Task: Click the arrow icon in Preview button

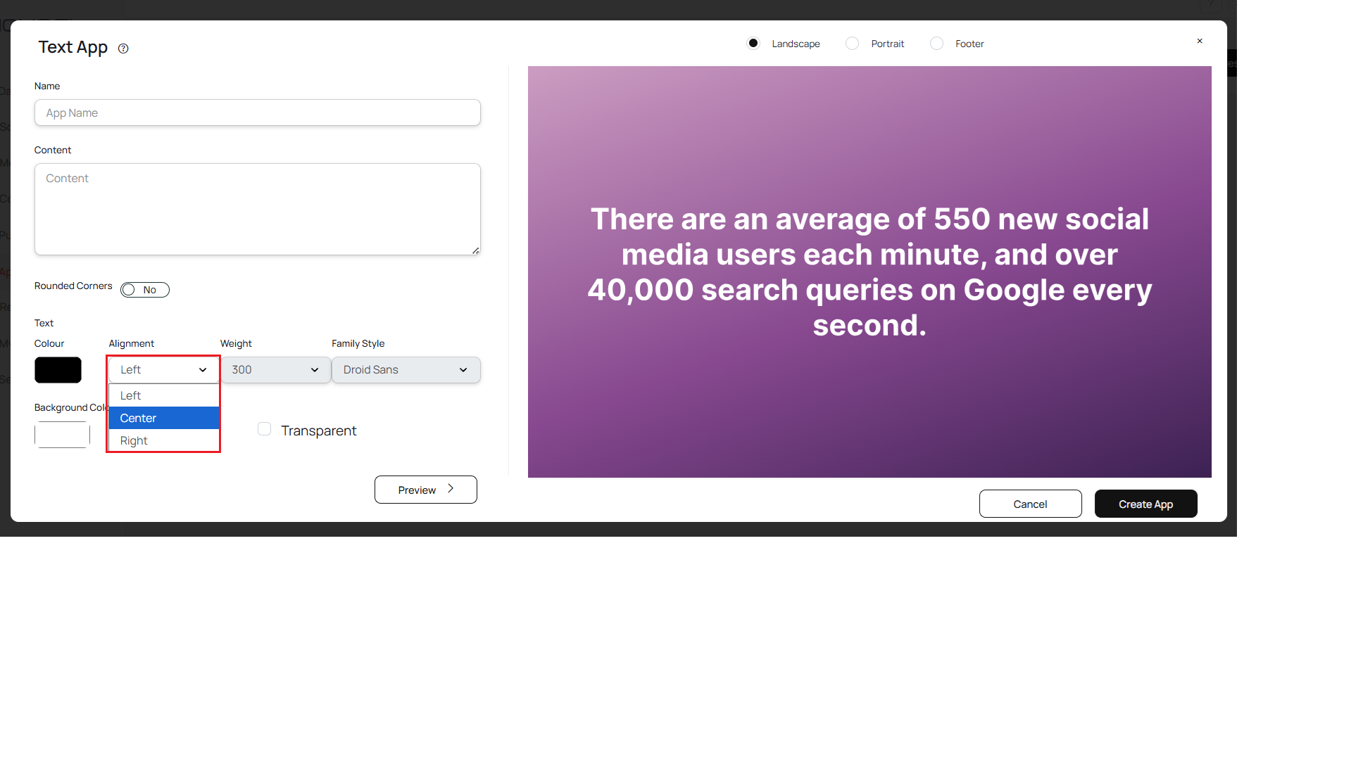Action: [x=451, y=489]
